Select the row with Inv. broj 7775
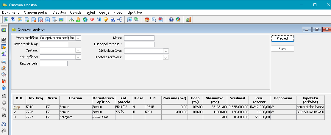 [169, 112]
